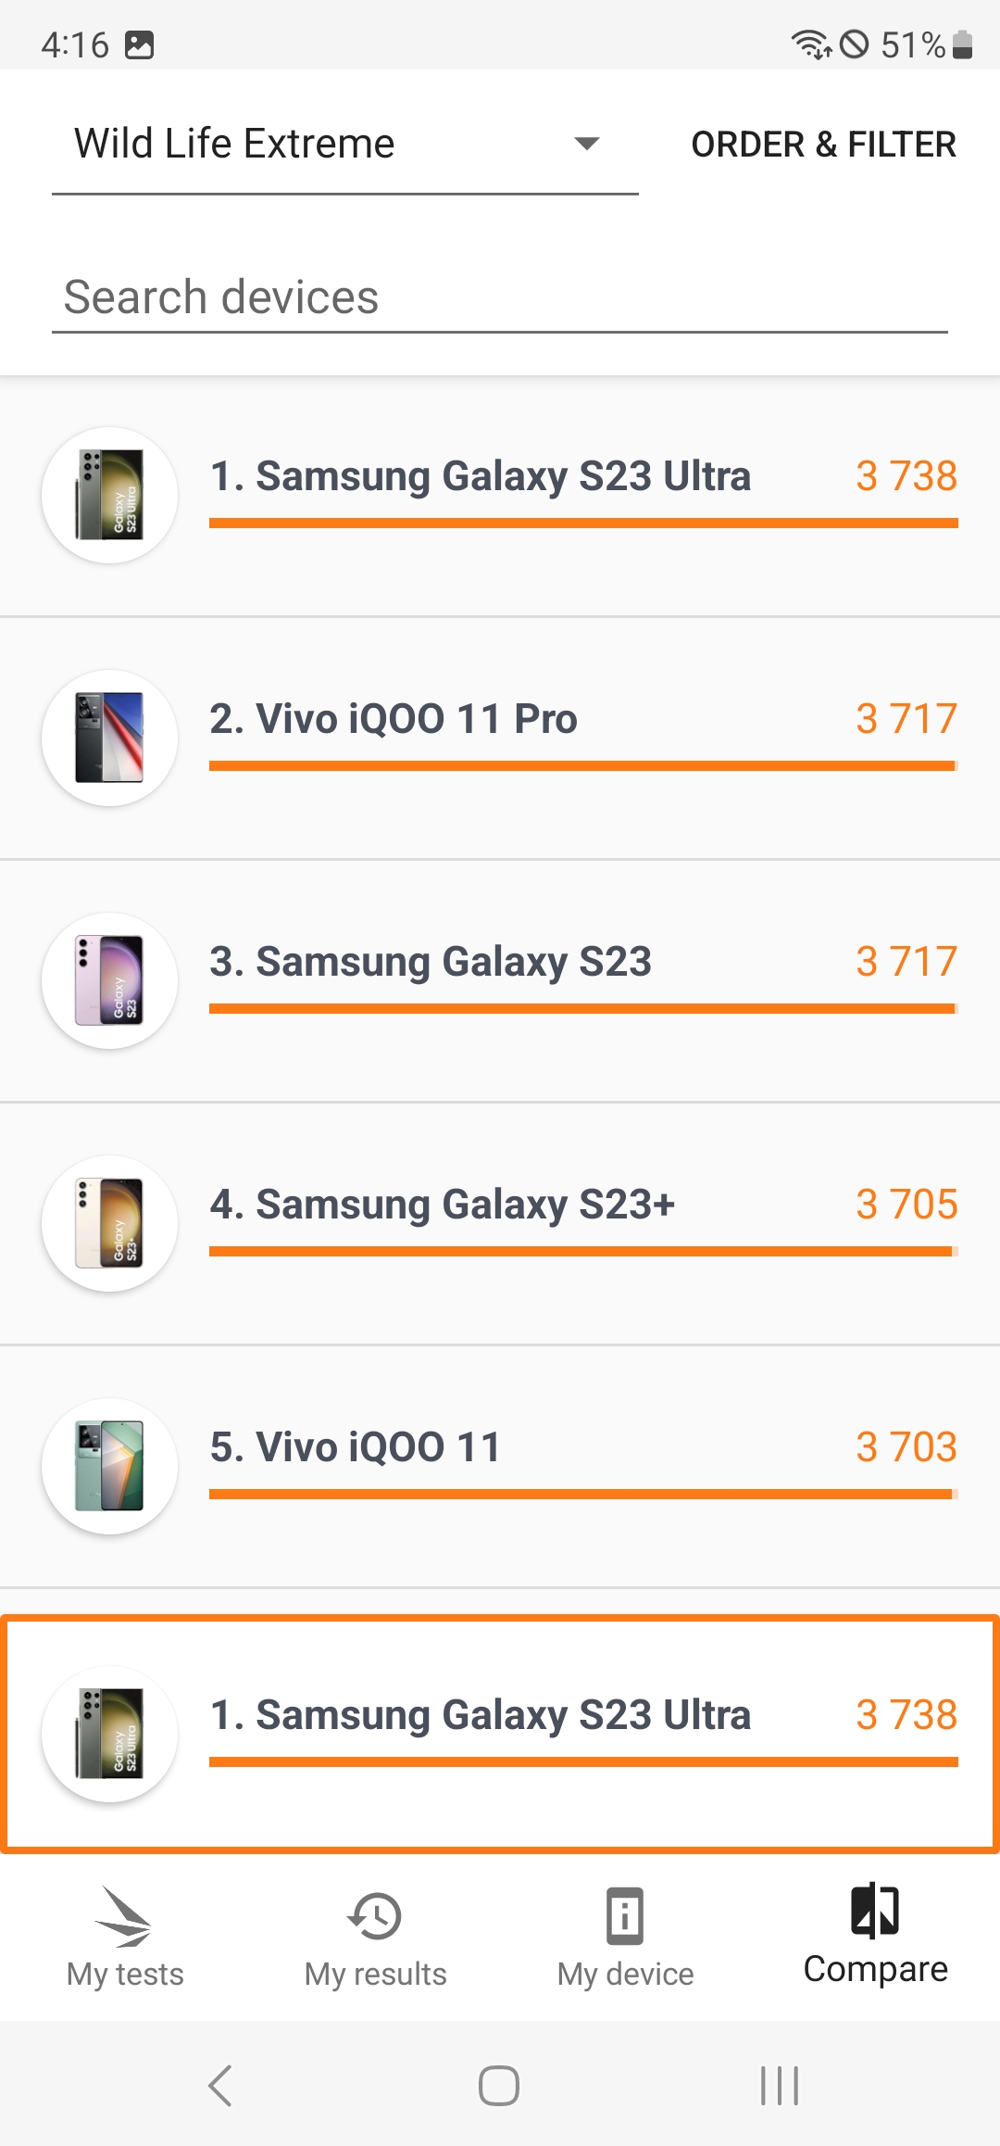Expand the Wild Life Extreme dropdown arrow
Viewport: 1000px width, 2146px height.
(587, 144)
